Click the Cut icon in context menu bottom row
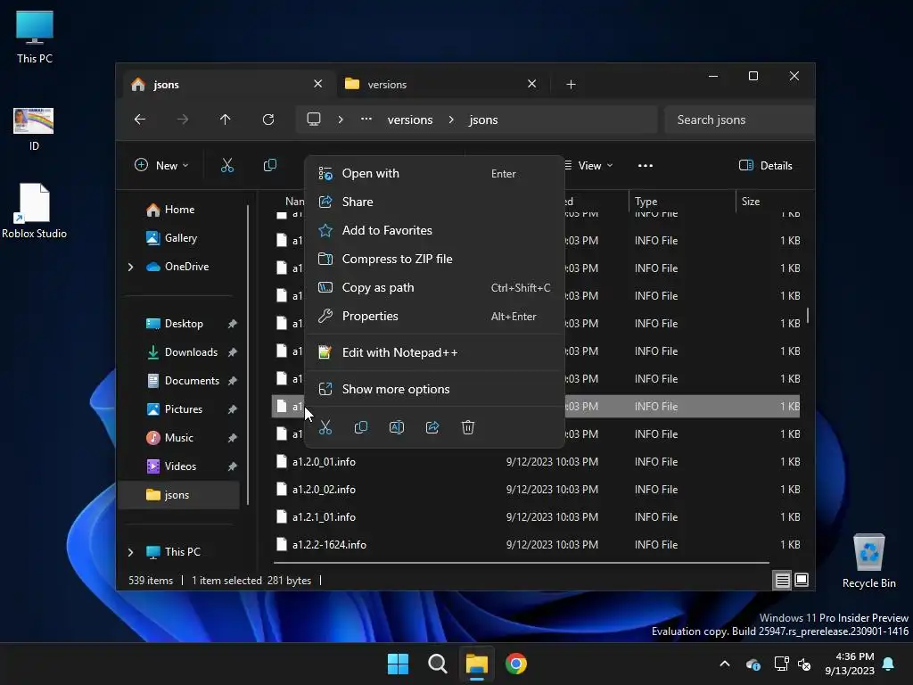Image resolution: width=913 pixels, height=685 pixels. point(325,427)
